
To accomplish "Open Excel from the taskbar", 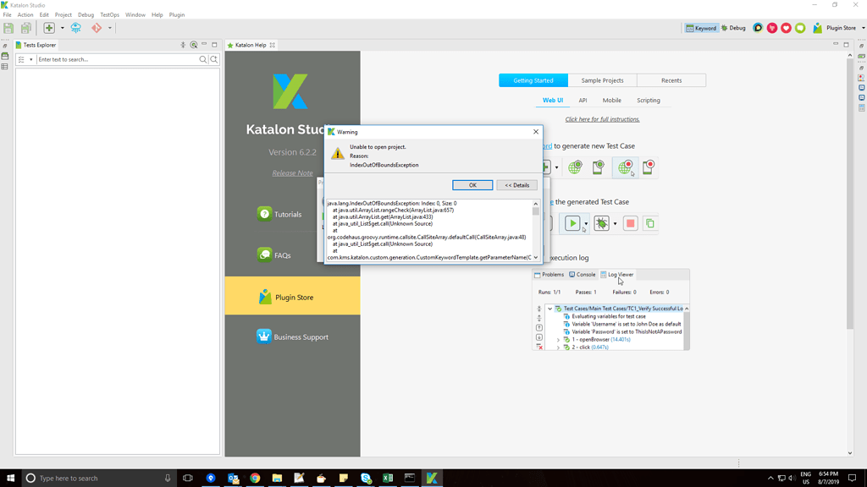I will (x=388, y=479).
